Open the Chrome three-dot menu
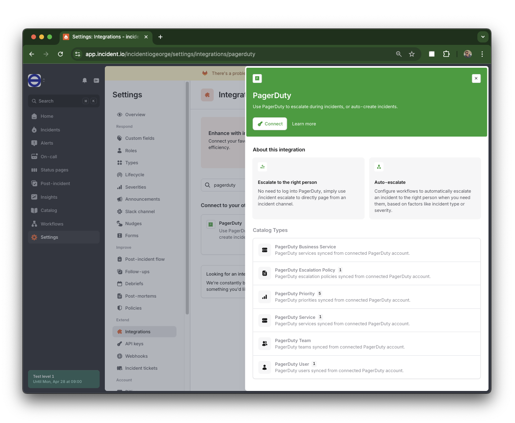 coord(482,54)
